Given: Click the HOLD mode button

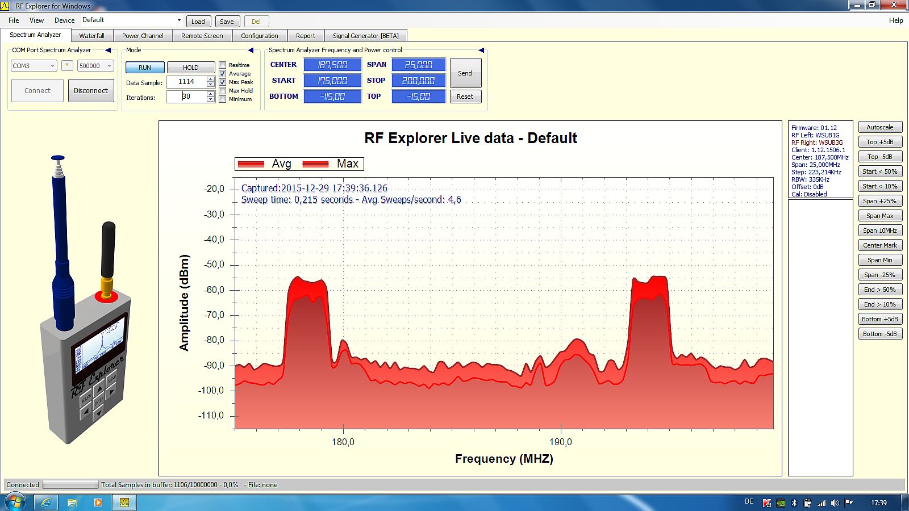Looking at the screenshot, I should click(191, 68).
